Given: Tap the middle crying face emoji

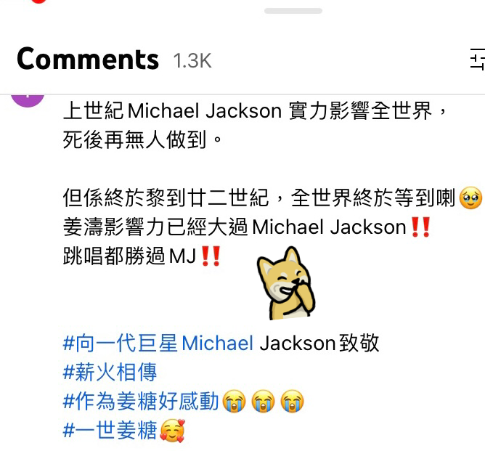Looking at the screenshot, I should pos(264,401).
